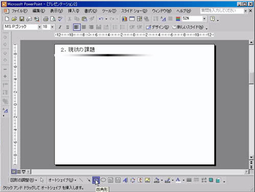Open a file with the folder icon
This screenshot has width=255, height=192.
[14, 19]
